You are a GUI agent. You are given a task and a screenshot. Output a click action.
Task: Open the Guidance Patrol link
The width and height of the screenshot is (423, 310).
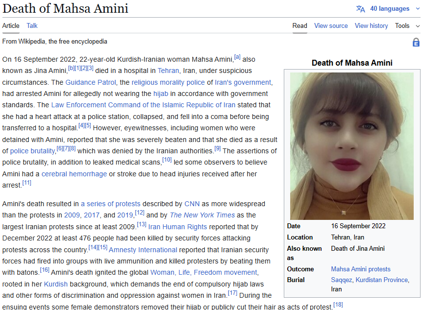(x=90, y=82)
